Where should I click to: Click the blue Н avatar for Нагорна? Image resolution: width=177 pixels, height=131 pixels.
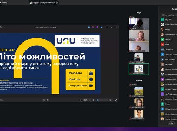(162, 109)
